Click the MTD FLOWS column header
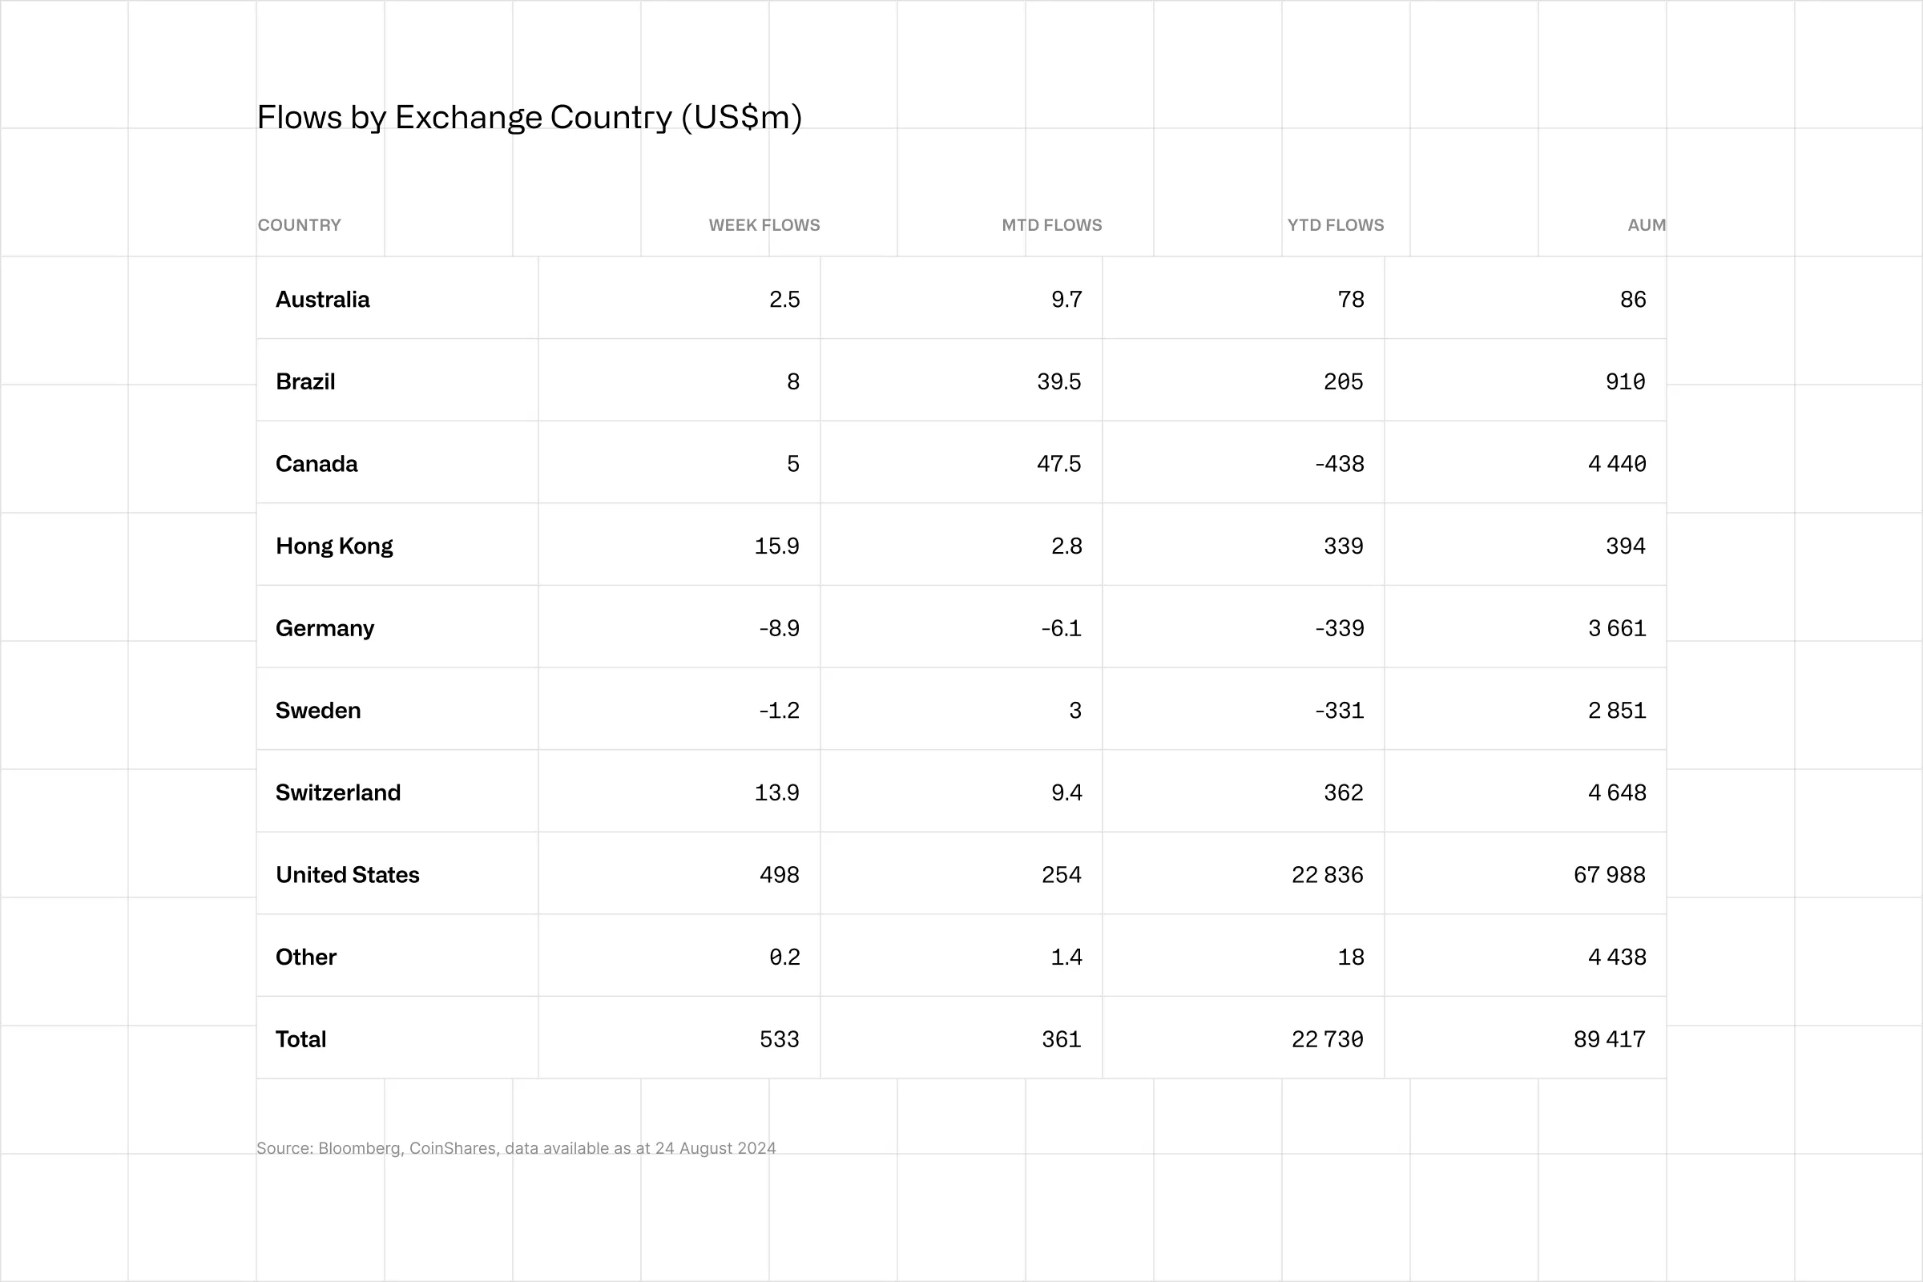1923x1282 pixels. (1051, 225)
